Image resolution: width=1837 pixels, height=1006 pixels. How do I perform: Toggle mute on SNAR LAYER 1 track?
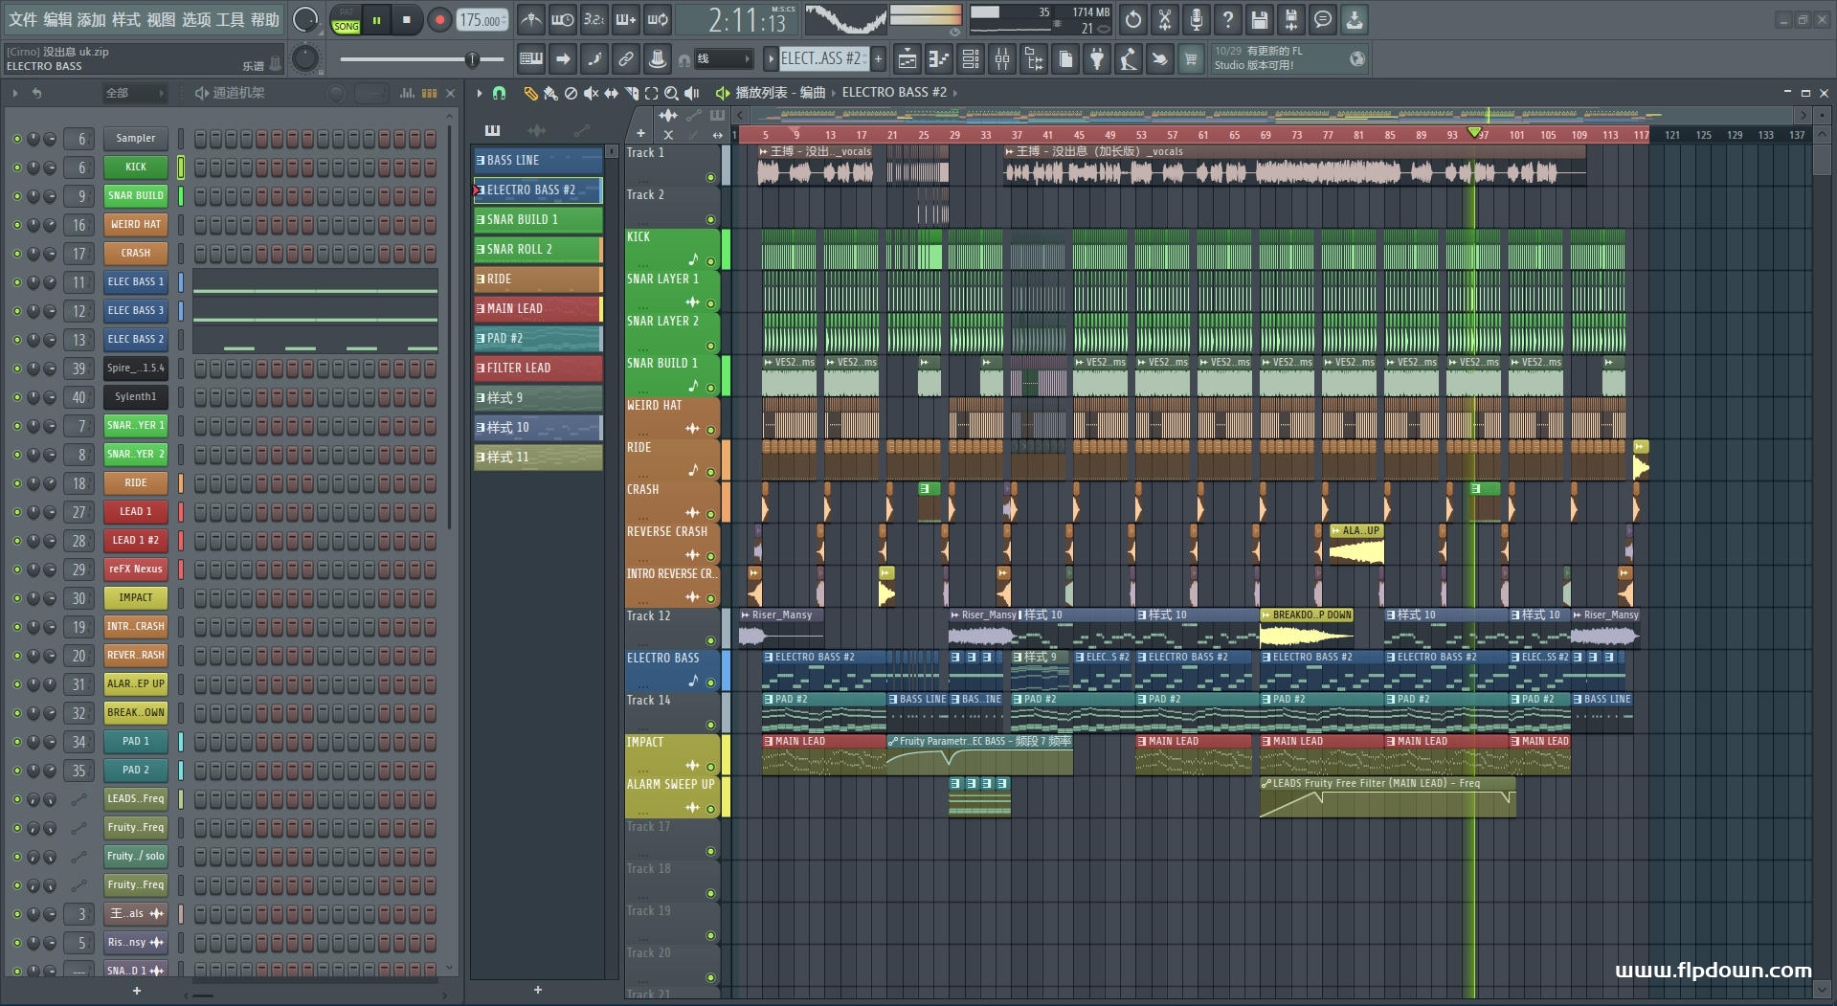710,303
